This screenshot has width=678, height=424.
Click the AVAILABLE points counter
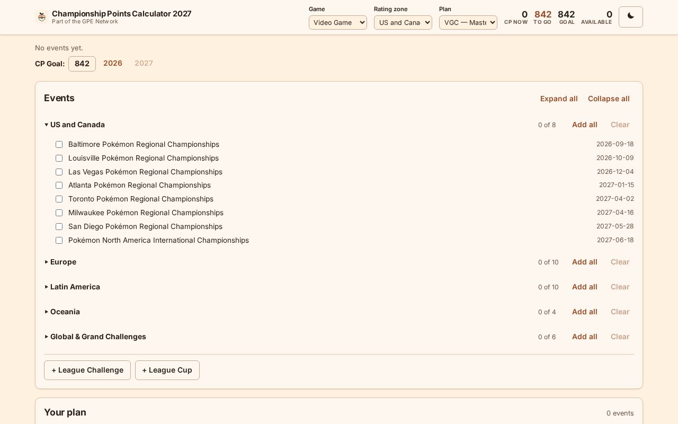596,17
